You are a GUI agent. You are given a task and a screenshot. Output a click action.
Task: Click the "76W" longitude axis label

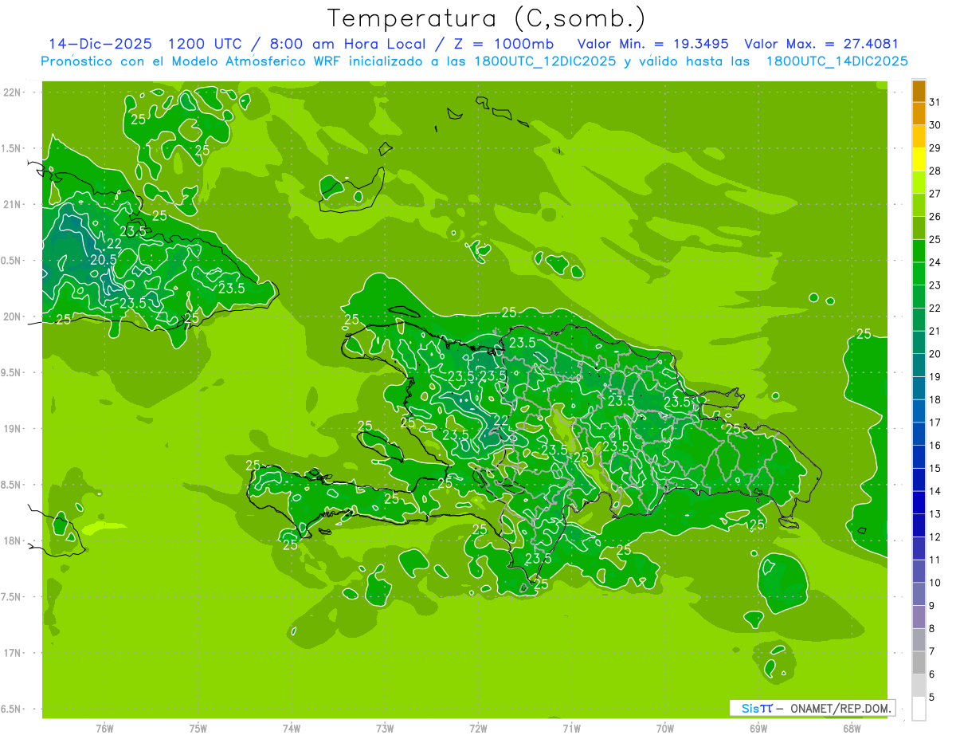[104, 729]
